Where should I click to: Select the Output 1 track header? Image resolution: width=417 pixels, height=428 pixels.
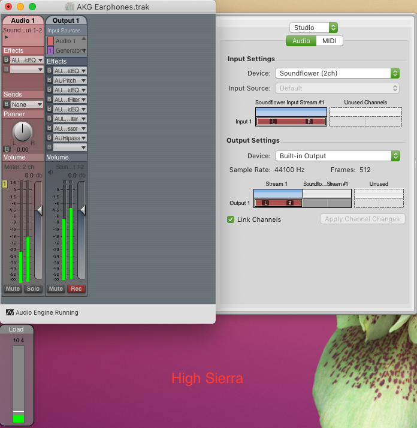click(x=66, y=20)
